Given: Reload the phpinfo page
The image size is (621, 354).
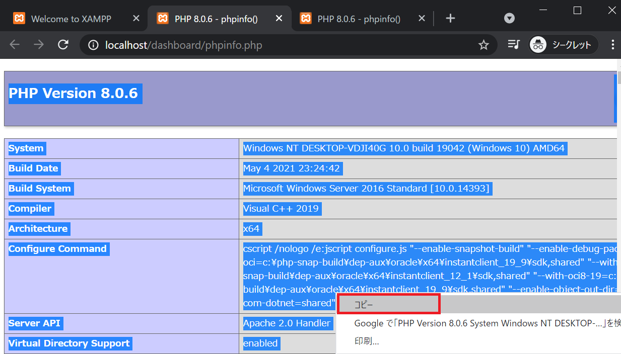Looking at the screenshot, I should [x=63, y=45].
